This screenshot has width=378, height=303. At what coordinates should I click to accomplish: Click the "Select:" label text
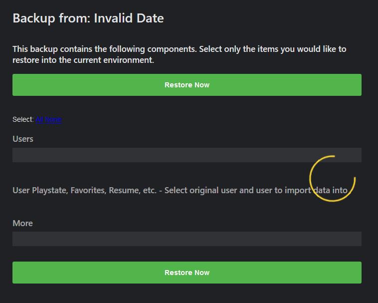pos(23,119)
